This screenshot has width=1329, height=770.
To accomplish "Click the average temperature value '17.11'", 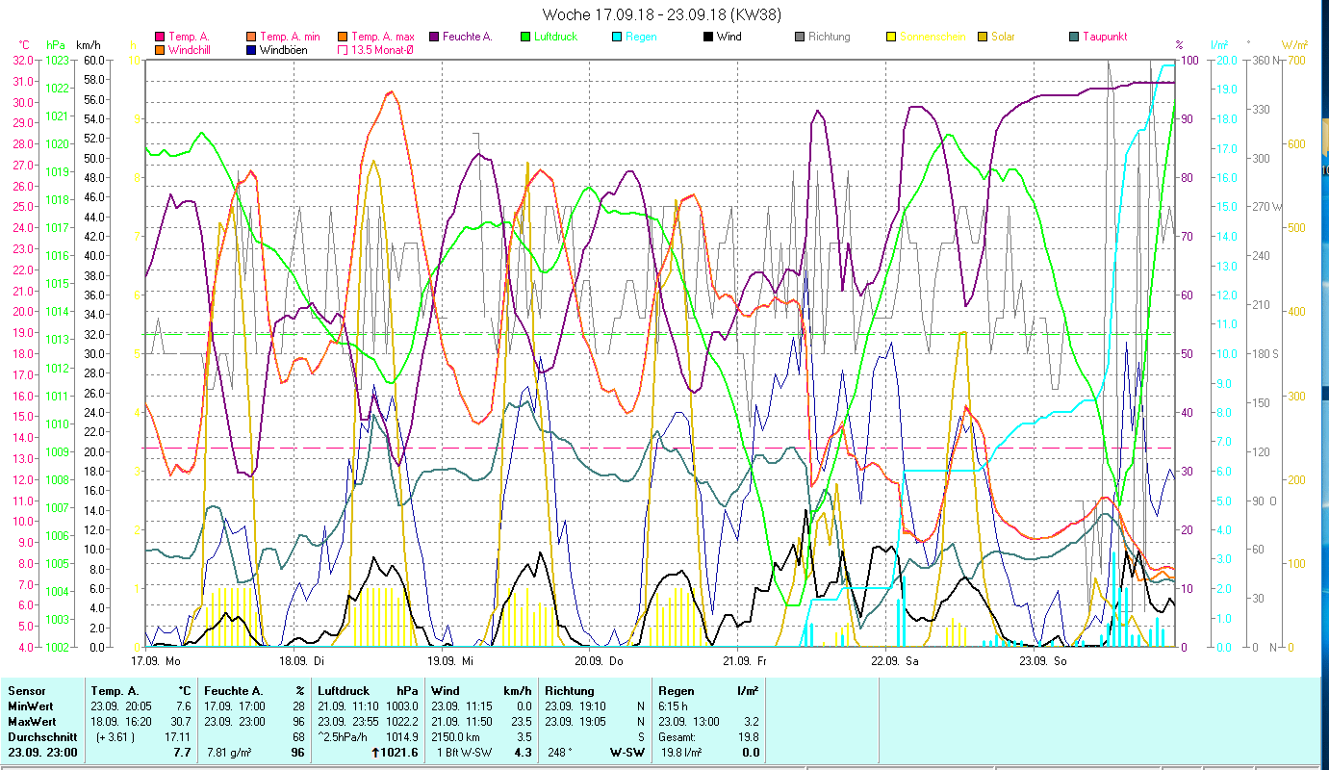I will (x=178, y=737).
